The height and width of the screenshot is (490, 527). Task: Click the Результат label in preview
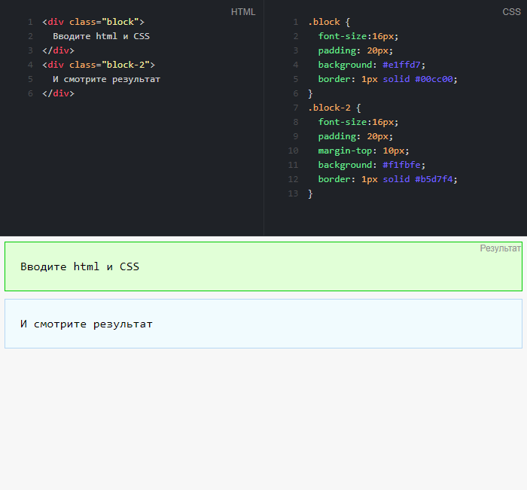500,248
